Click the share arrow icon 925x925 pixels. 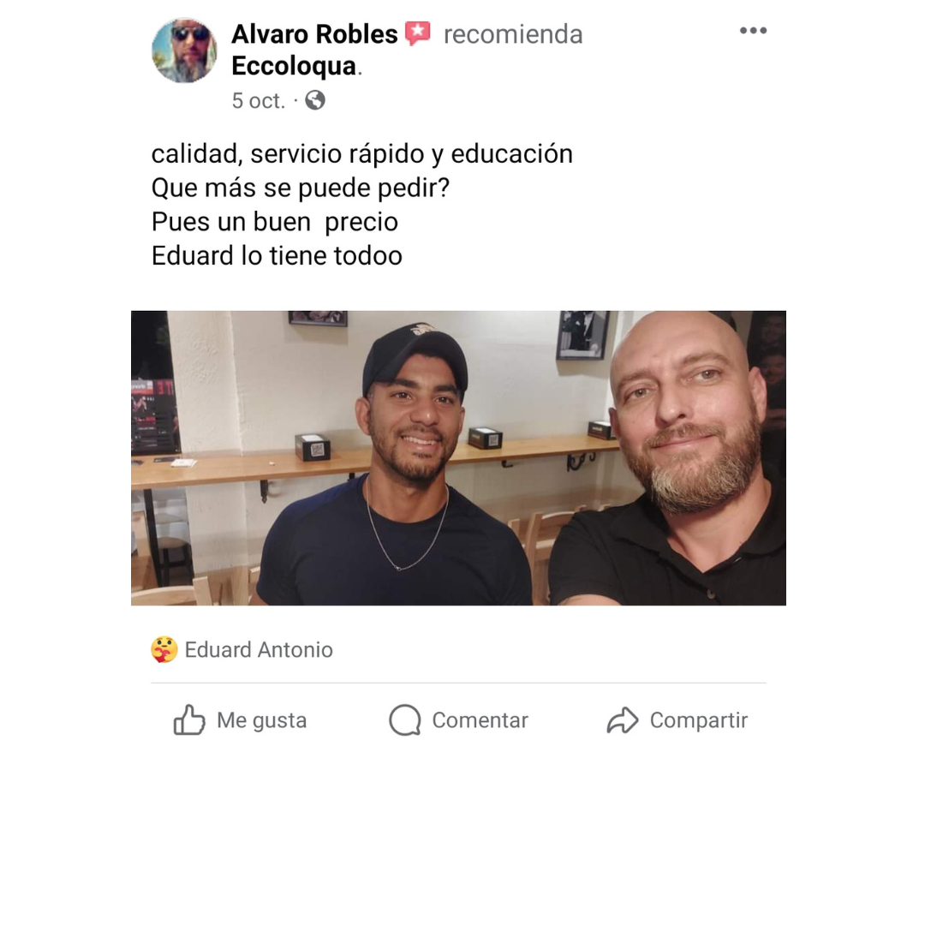click(x=623, y=720)
